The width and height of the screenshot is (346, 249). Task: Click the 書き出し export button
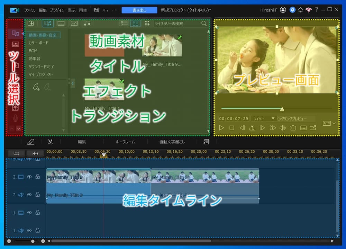pos(139,10)
